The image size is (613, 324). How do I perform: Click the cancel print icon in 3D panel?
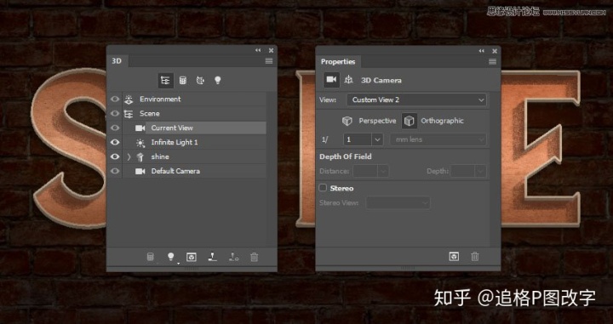(x=234, y=257)
